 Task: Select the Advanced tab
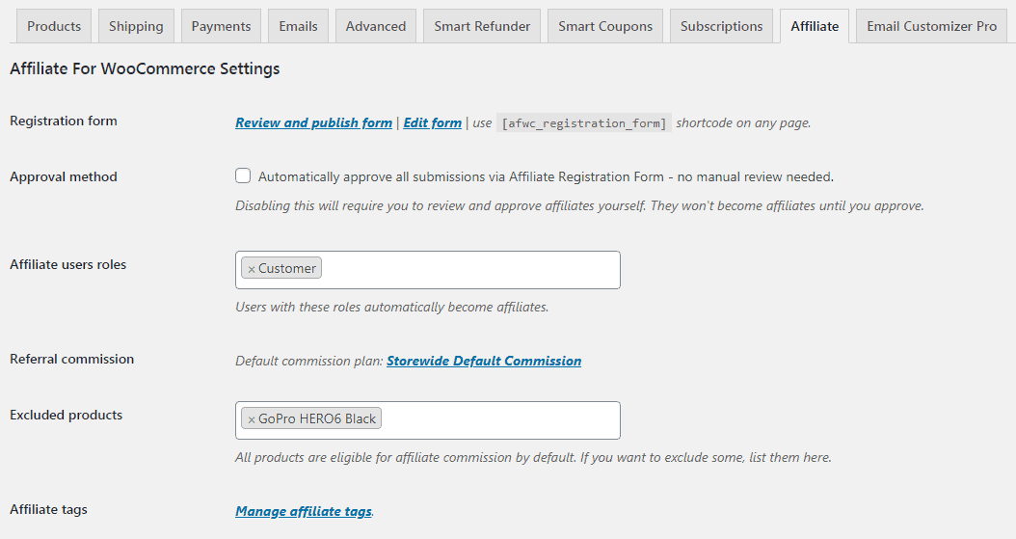click(376, 27)
